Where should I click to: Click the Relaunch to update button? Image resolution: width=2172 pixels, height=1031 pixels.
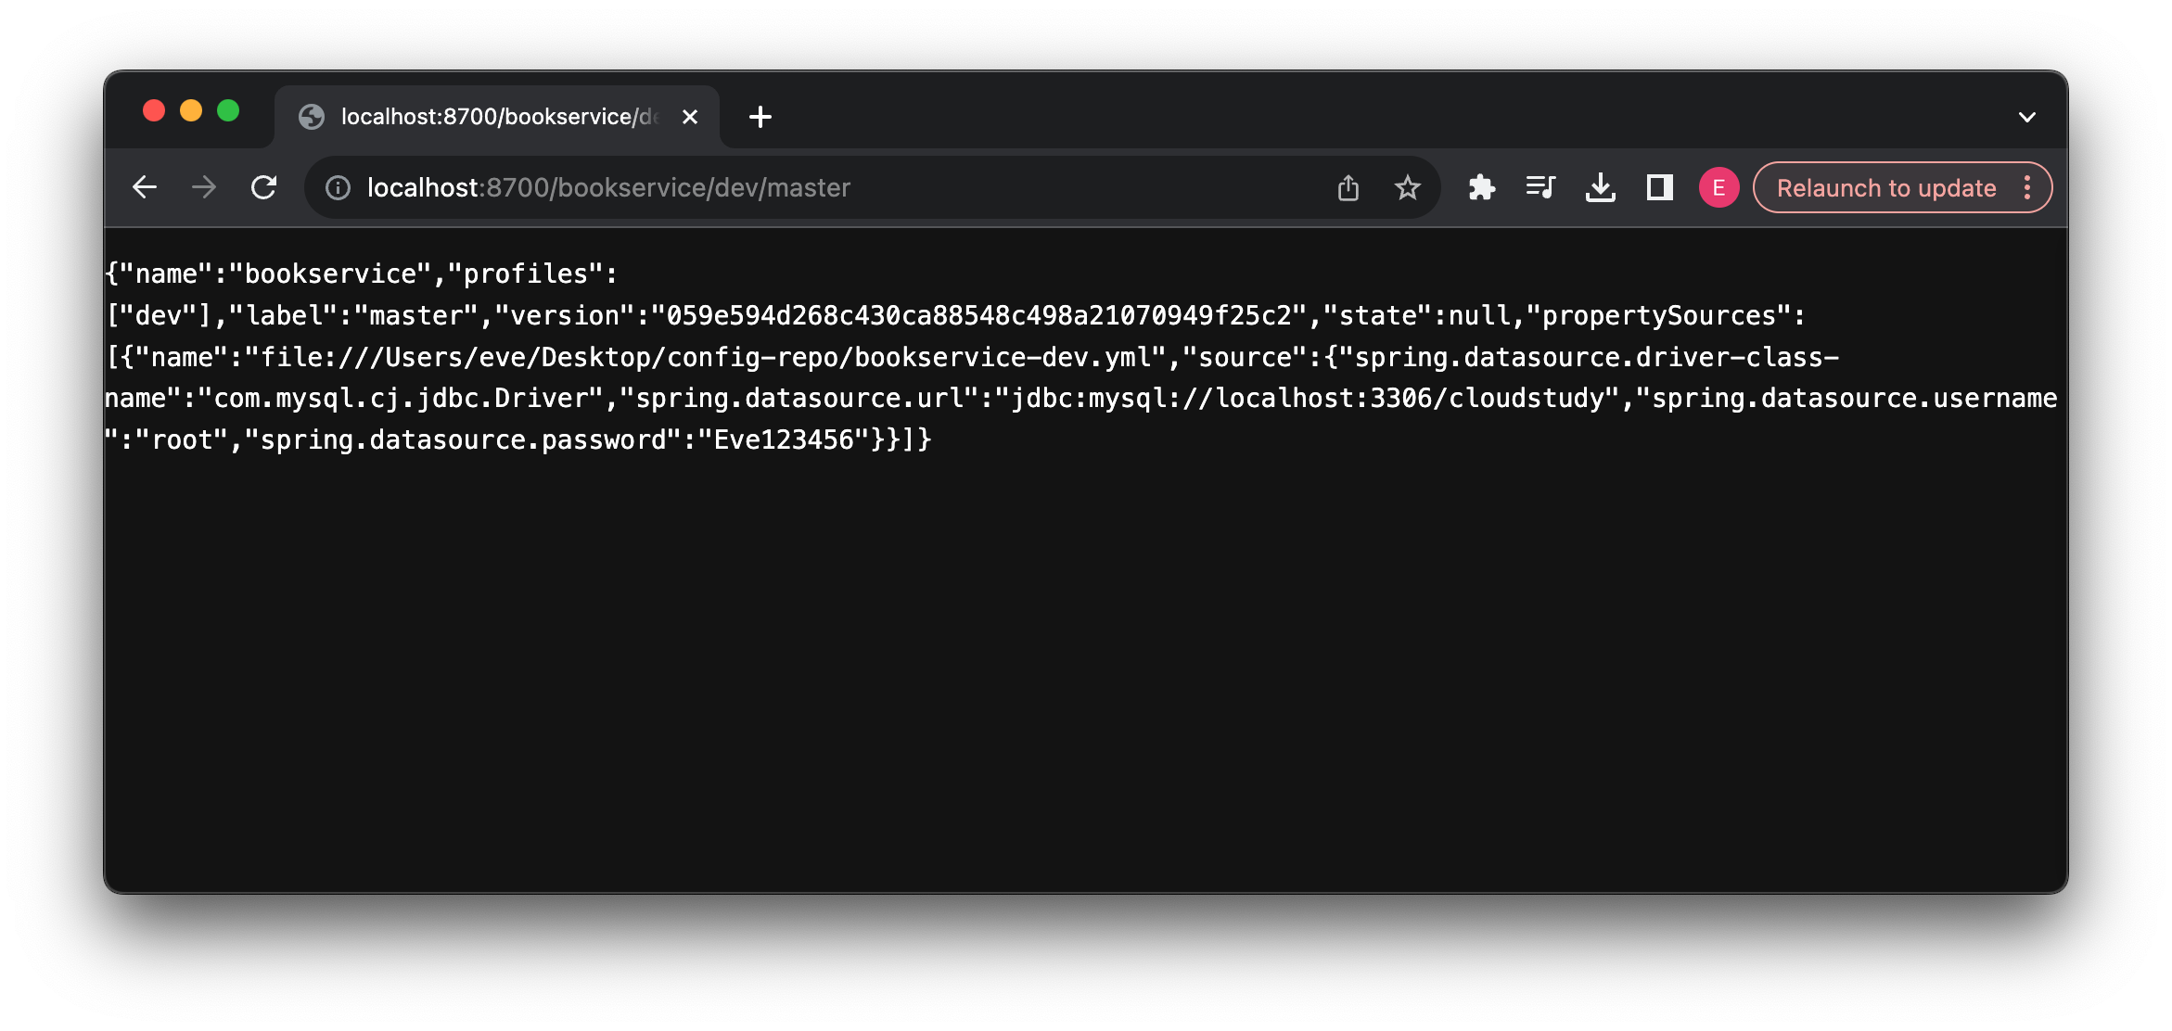click(x=1888, y=188)
